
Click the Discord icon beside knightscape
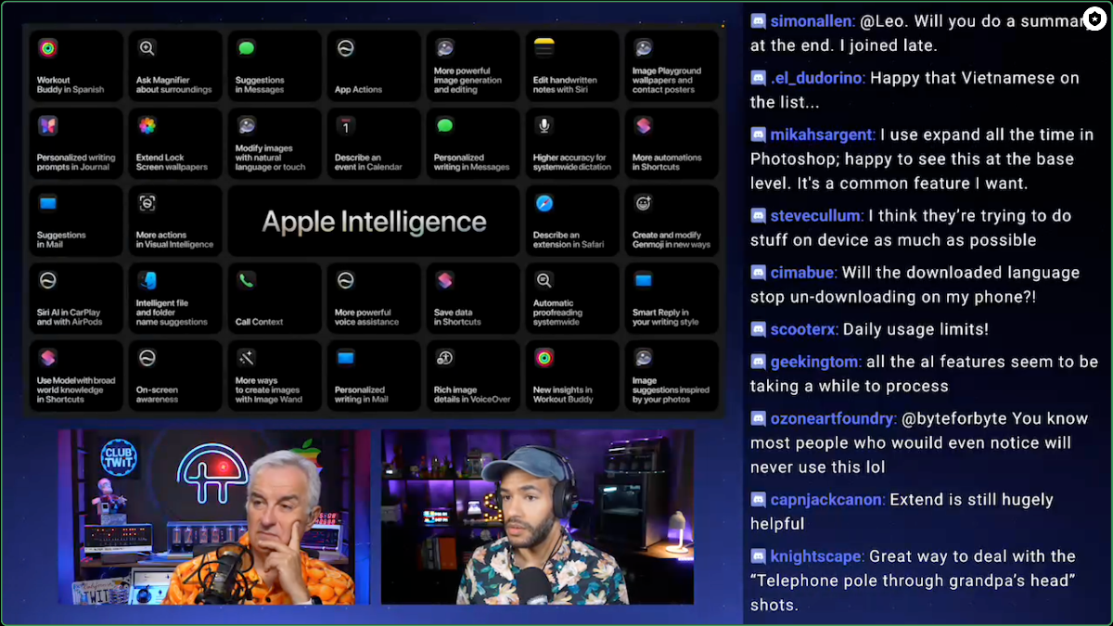click(x=758, y=556)
